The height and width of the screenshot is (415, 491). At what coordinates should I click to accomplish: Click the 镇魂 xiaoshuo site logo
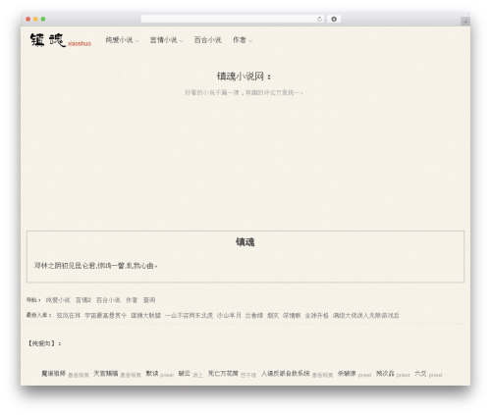coord(61,40)
